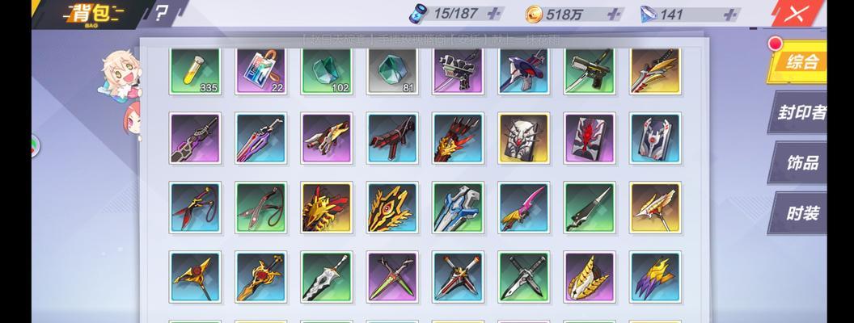This screenshot has width=854, height=323.
Task: Select the gray-background gem item with count 81
Action: pos(392,71)
